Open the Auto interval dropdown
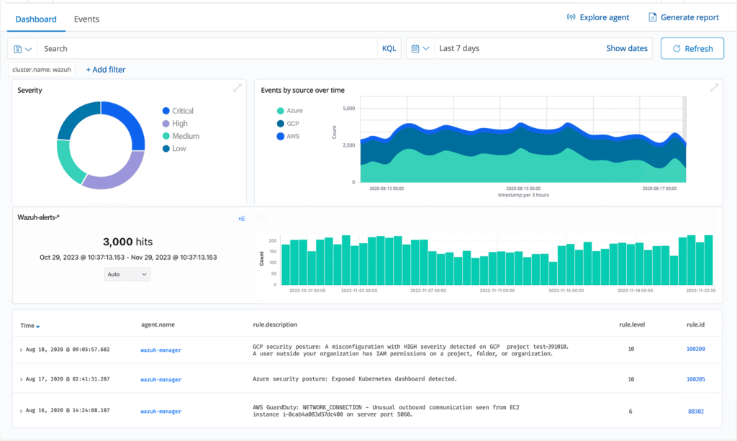 point(127,274)
